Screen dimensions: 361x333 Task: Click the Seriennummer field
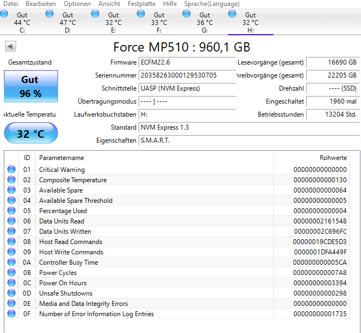187,75
